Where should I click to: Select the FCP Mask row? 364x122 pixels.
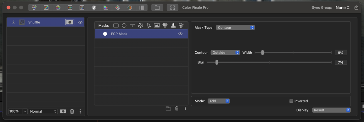141,34
